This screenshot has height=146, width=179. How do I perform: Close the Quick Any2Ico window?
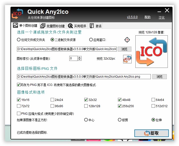pos(167,10)
